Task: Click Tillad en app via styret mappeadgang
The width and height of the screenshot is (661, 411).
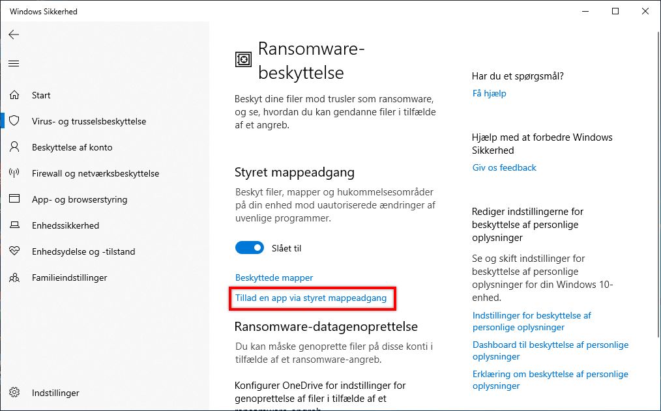Action: click(x=312, y=298)
